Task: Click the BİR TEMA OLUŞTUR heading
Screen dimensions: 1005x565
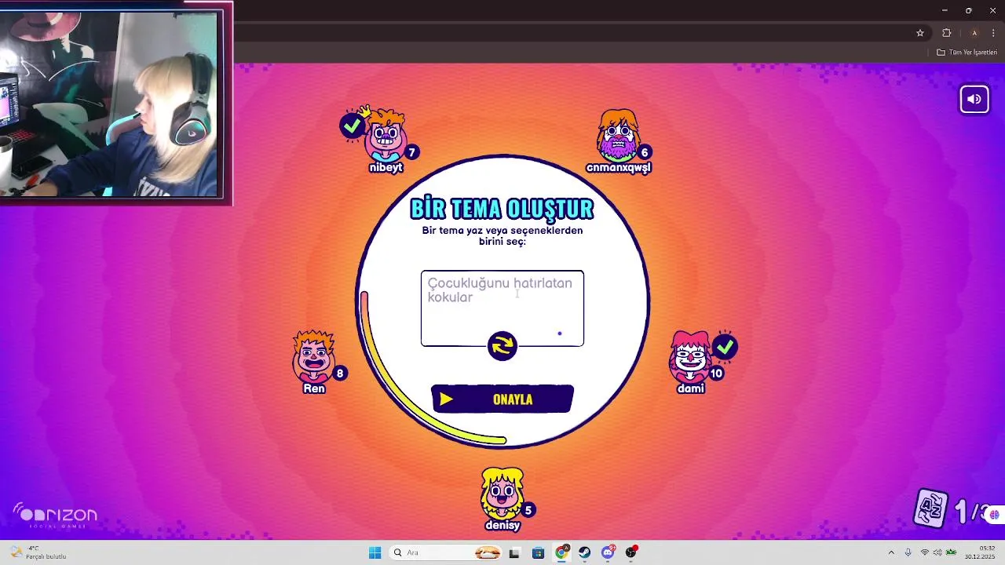Action: pos(502,209)
